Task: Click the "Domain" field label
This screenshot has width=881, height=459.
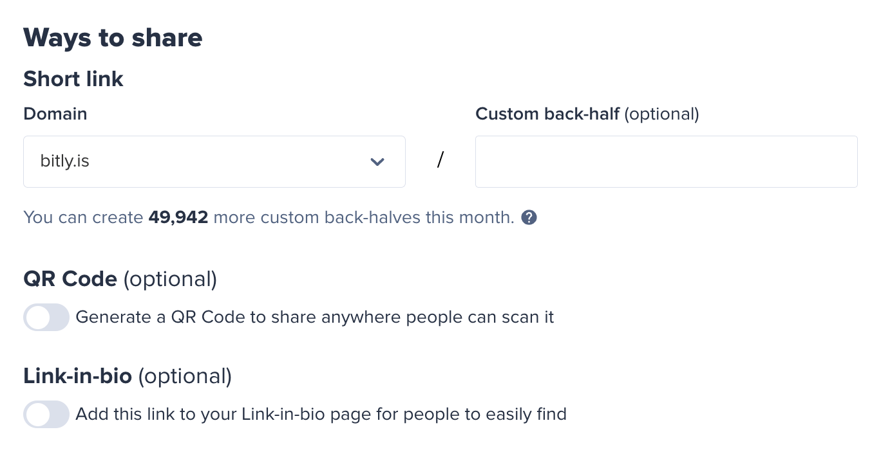Action: click(x=55, y=114)
